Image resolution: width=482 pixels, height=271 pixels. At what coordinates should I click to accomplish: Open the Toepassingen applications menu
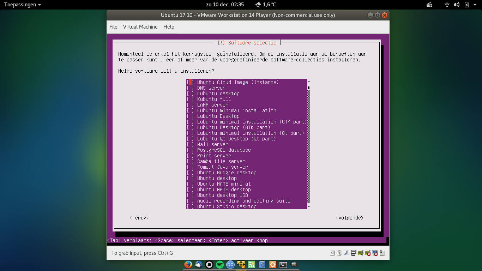click(23, 5)
